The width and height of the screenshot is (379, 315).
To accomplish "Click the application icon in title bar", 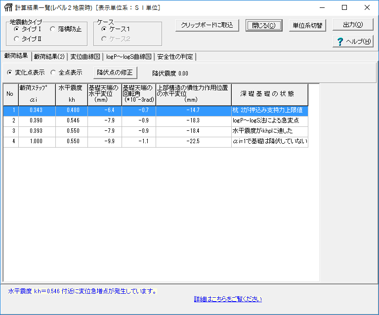I will (x=8, y=7).
